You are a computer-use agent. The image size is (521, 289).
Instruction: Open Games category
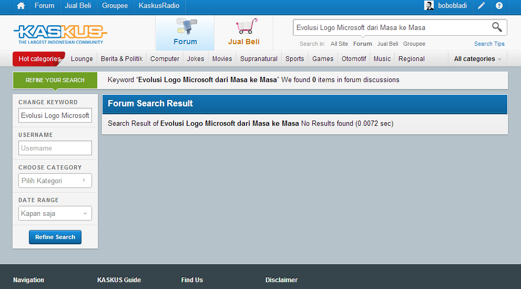pyautogui.click(x=323, y=59)
